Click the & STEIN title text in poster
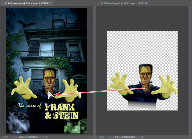 pos(62,115)
